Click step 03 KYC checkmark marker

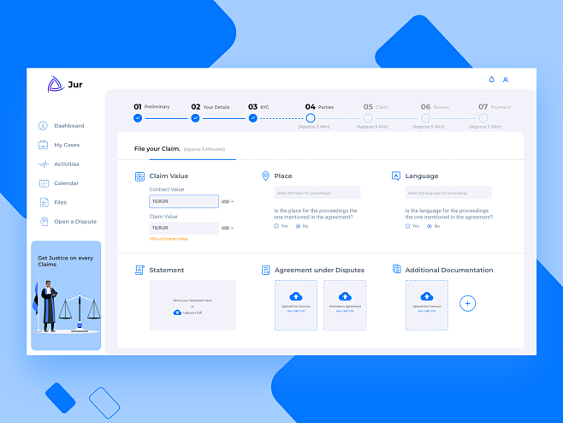[x=252, y=118]
